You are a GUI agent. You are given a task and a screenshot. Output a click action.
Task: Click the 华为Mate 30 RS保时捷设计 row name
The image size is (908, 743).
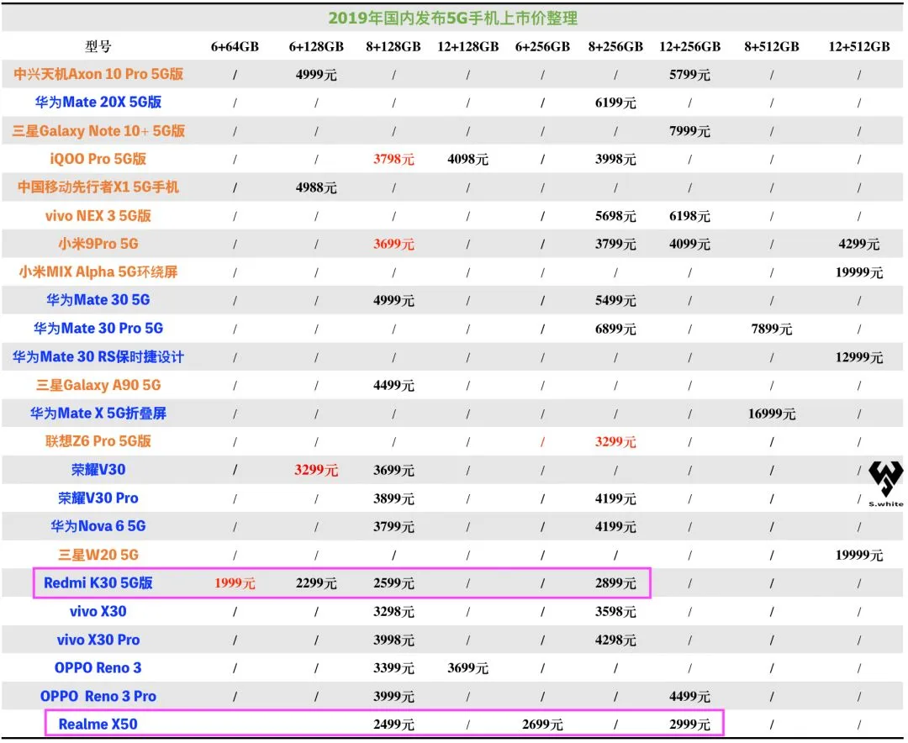tap(98, 356)
